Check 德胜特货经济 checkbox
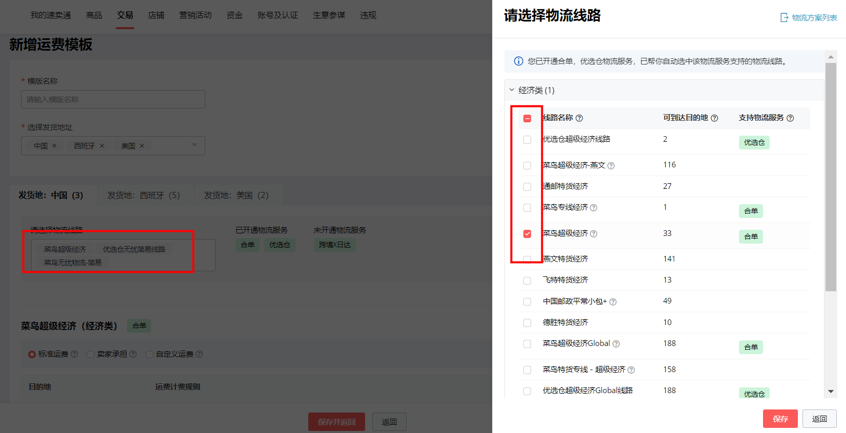The width and height of the screenshot is (846, 433). (527, 323)
